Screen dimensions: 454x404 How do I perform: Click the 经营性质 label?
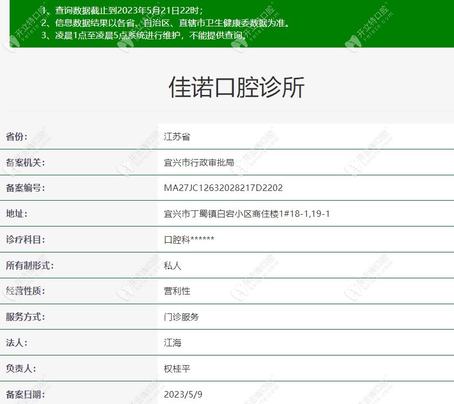click(x=25, y=291)
